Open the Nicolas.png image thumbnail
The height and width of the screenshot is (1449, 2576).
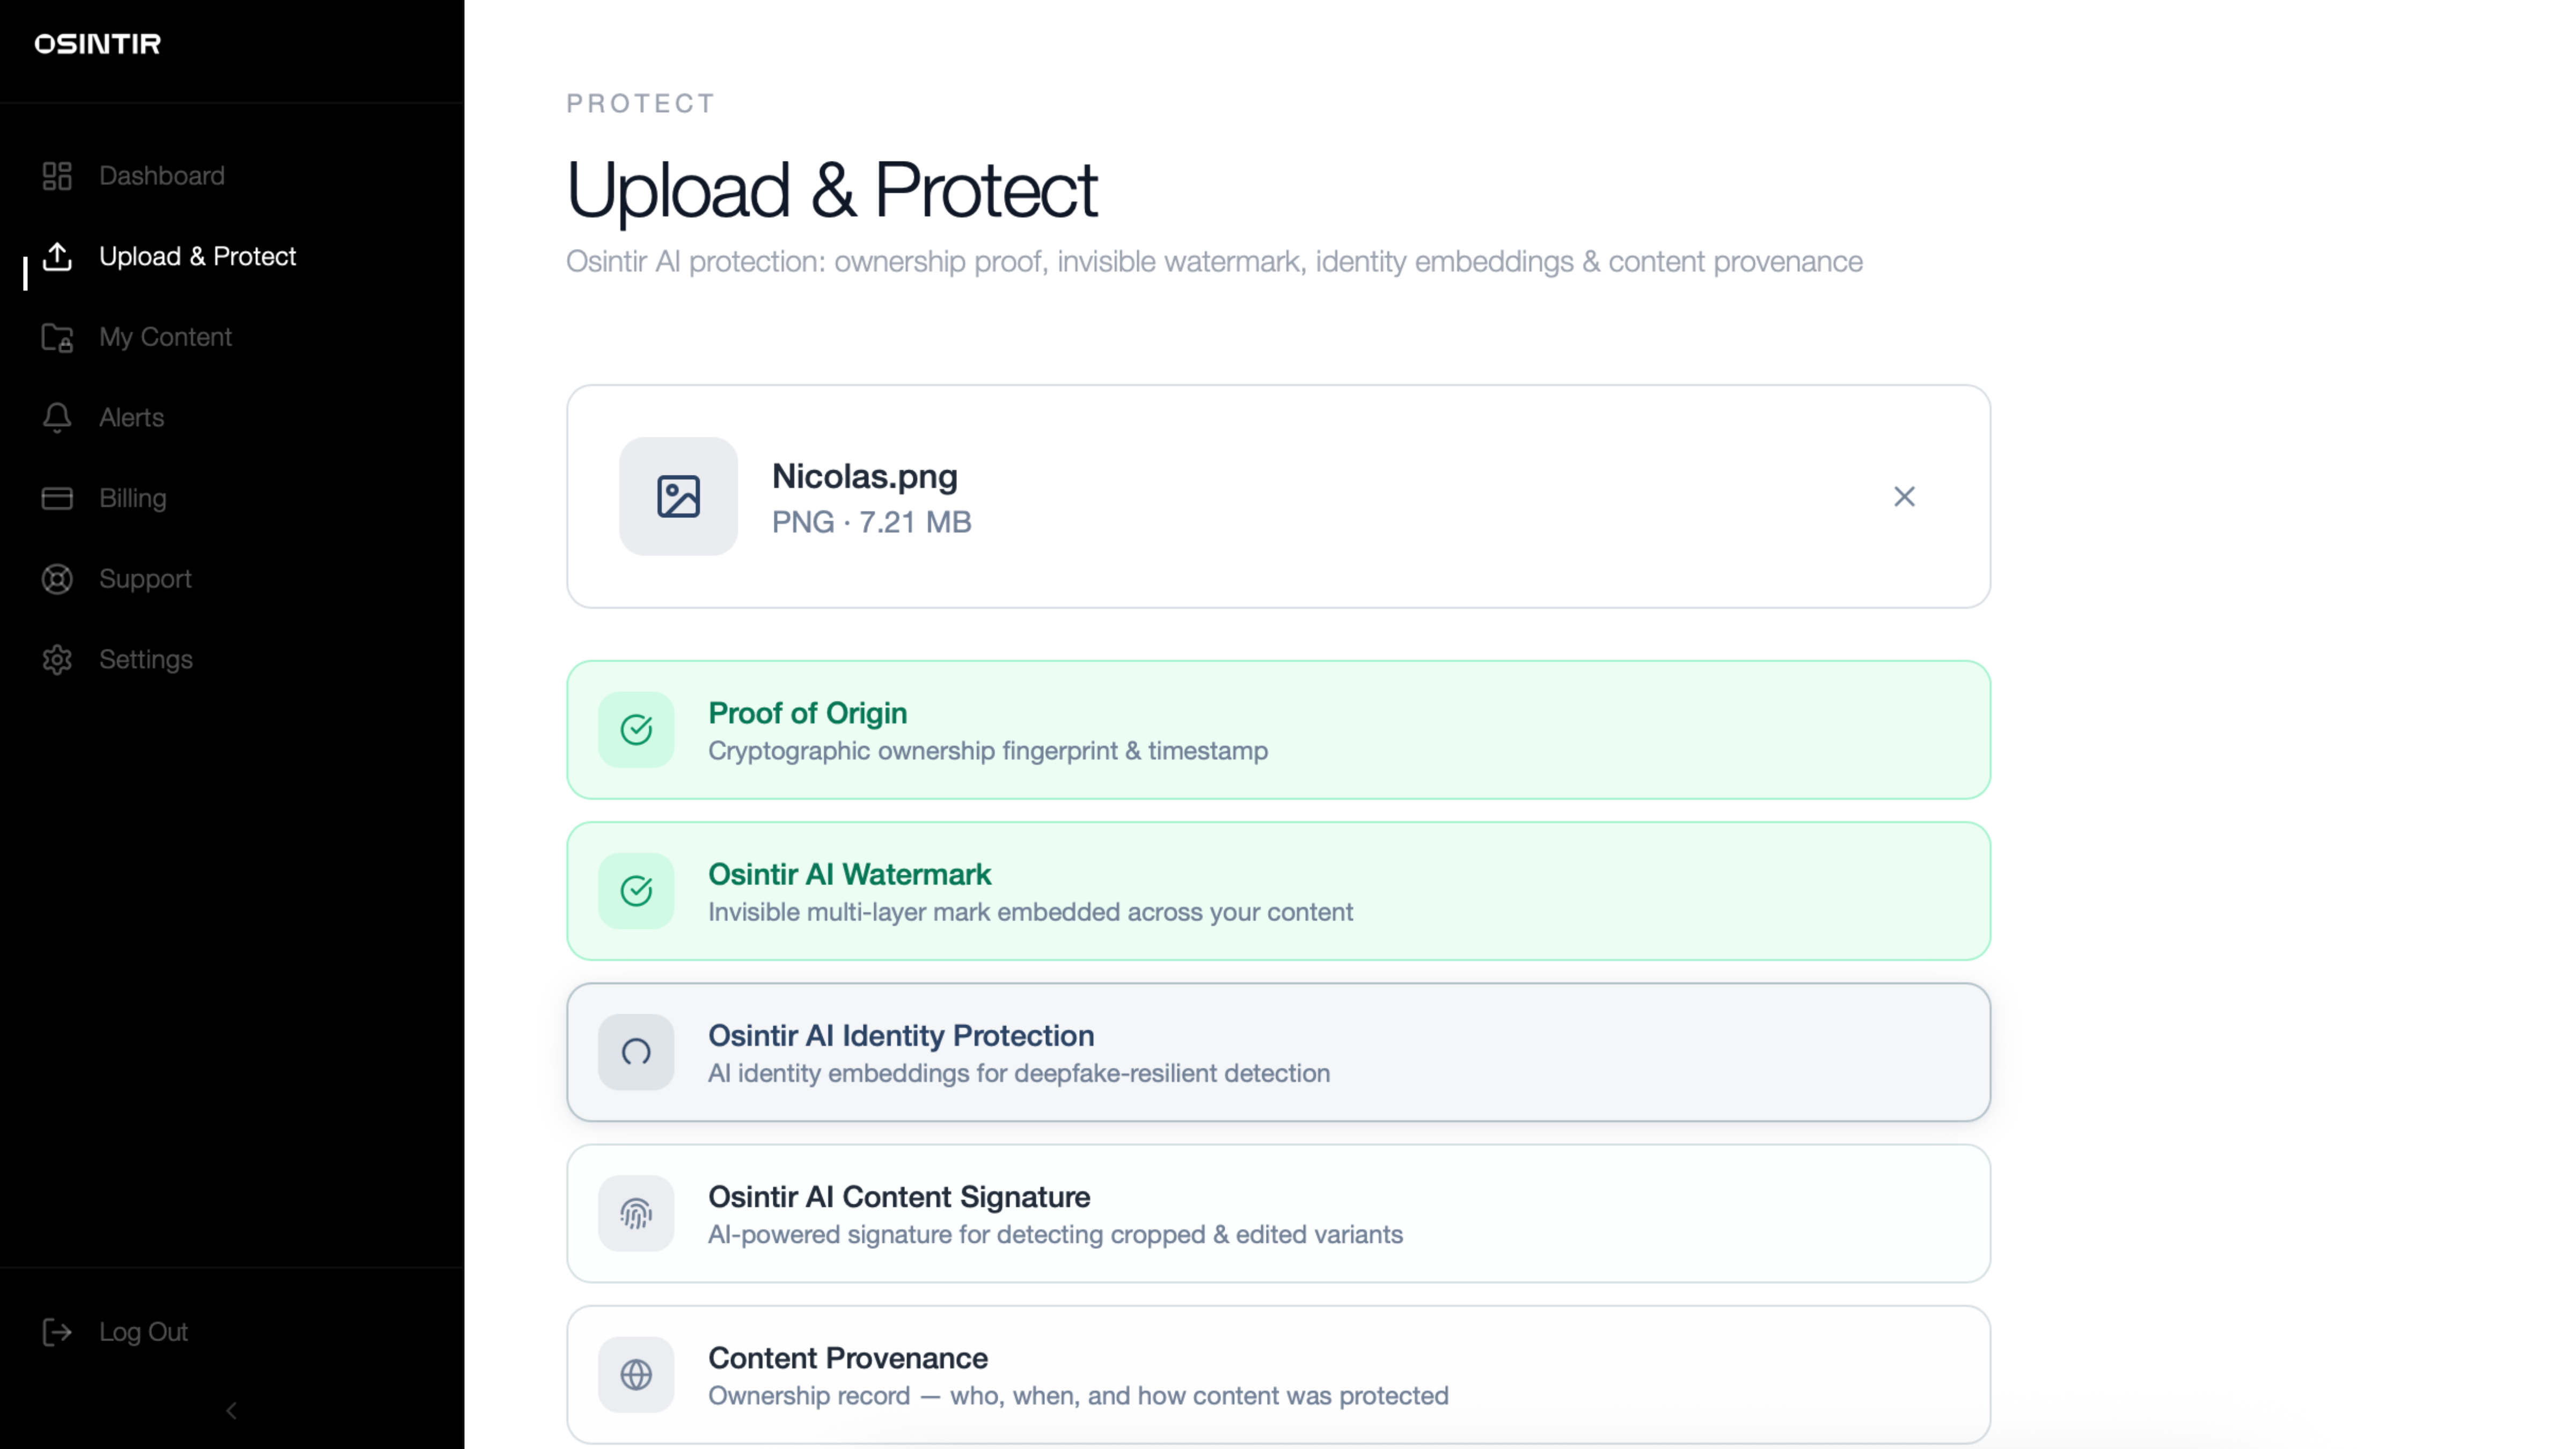coord(678,497)
